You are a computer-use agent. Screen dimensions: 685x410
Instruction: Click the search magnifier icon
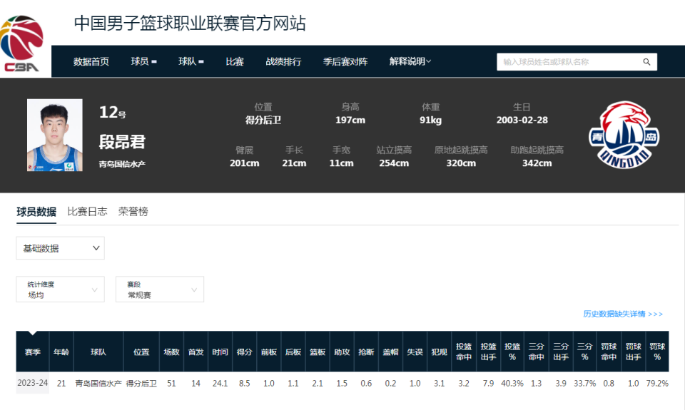646,62
